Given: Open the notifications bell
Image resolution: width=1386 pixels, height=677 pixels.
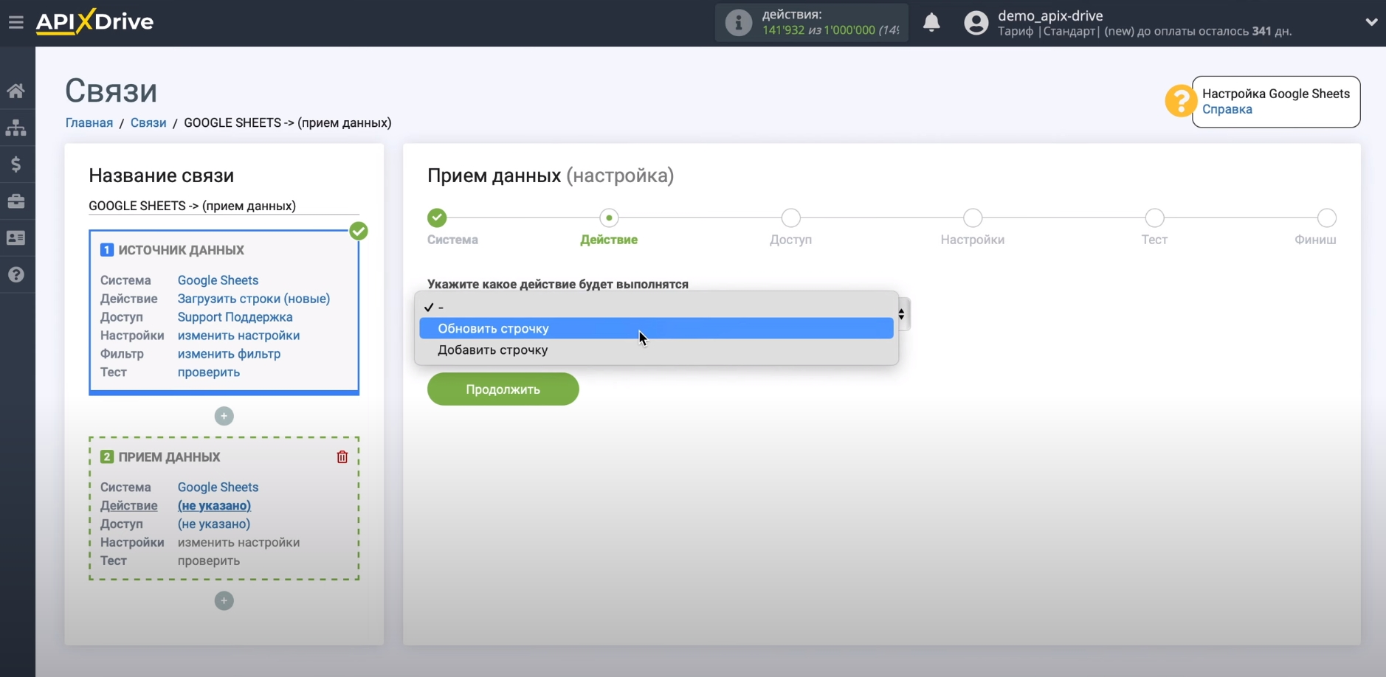Looking at the screenshot, I should [x=932, y=22].
